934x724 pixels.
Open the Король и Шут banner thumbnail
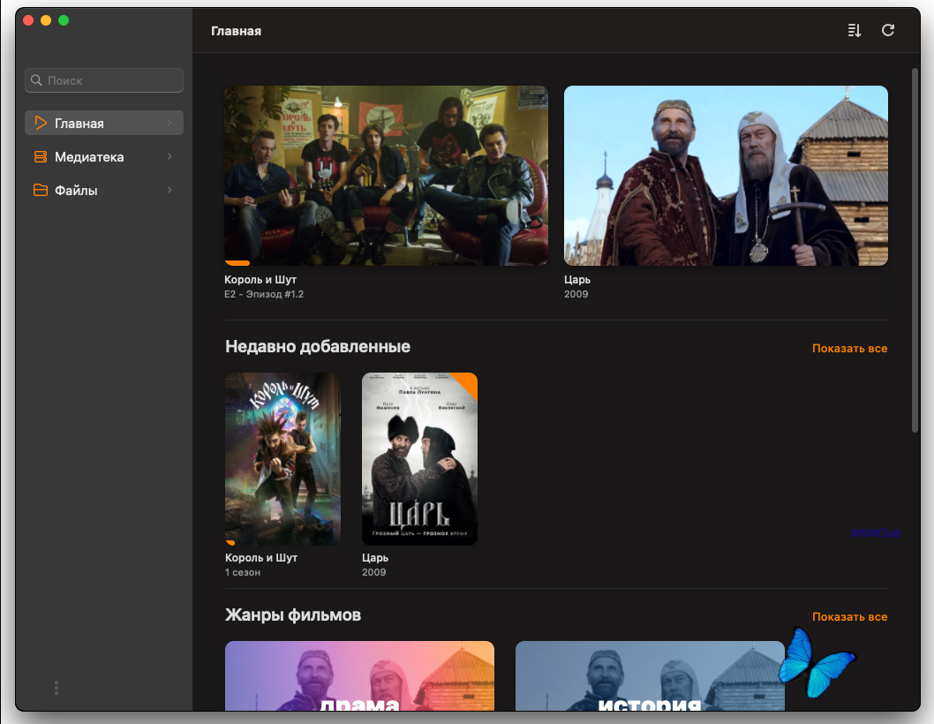[x=386, y=175]
